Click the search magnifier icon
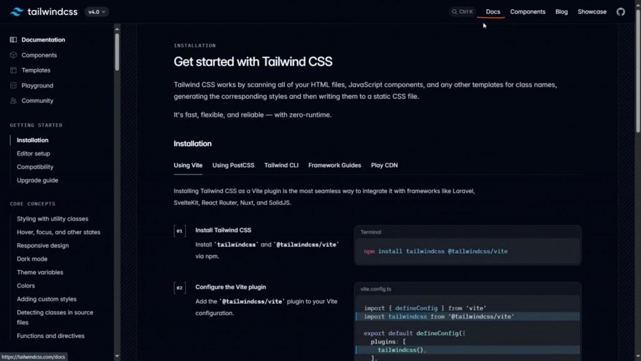This screenshot has height=361, width=641. [454, 12]
